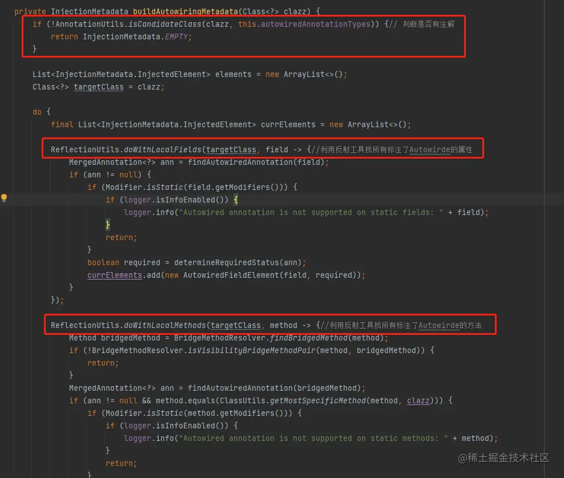
Task: Click findAutowiredAnnotation(field) call
Action: pos(256,162)
